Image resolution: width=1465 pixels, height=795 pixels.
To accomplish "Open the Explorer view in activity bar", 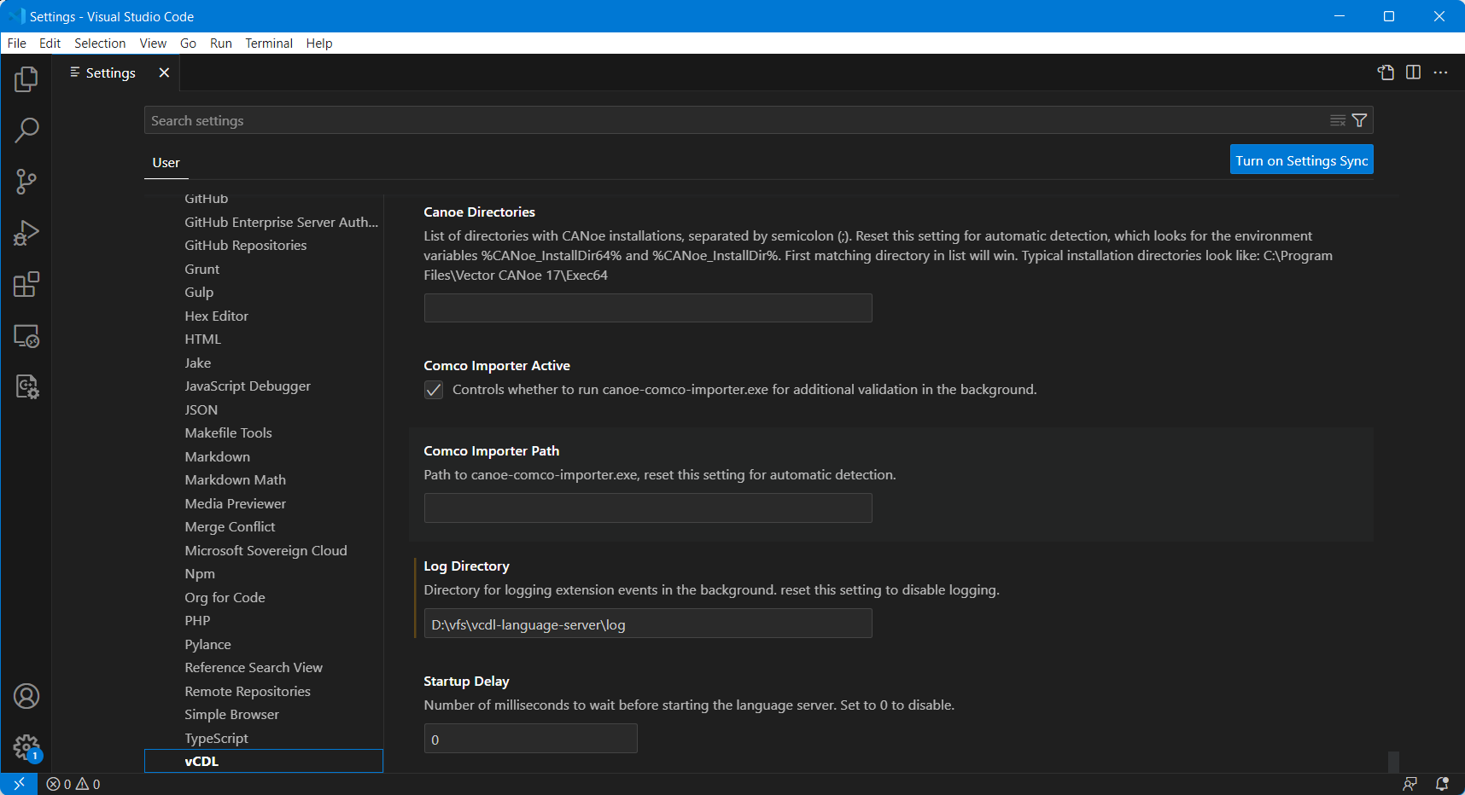I will tap(26, 79).
